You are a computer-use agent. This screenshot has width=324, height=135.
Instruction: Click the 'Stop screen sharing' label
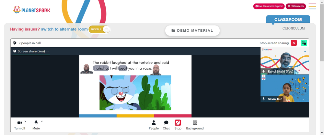[274, 43]
